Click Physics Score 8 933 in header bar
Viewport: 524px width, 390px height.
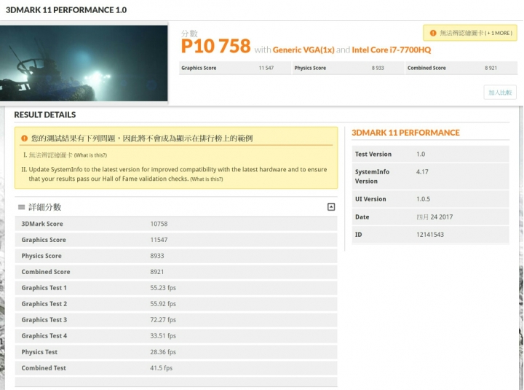(348, 68)
